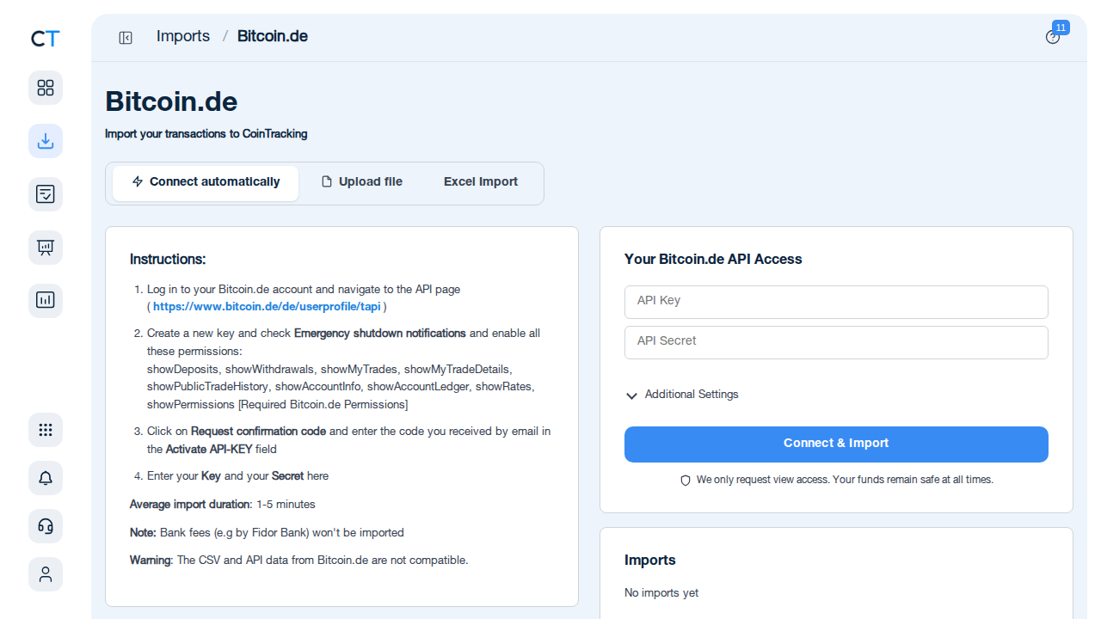
Task: Open the presentation chart sidebar icon
Action: click(46, 248)
